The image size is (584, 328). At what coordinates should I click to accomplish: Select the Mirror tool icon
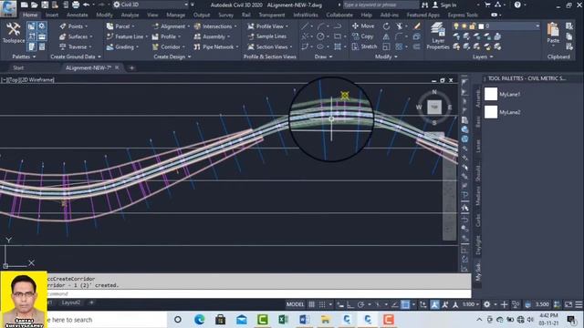point(386,36)
